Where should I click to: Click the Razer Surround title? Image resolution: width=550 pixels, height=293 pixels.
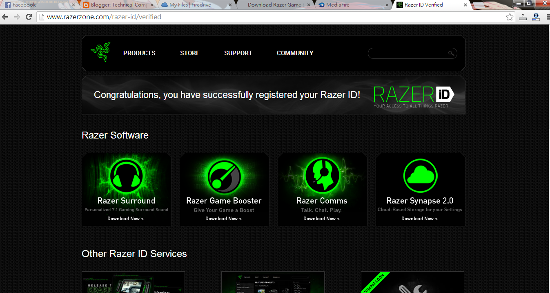click(126, 201)
